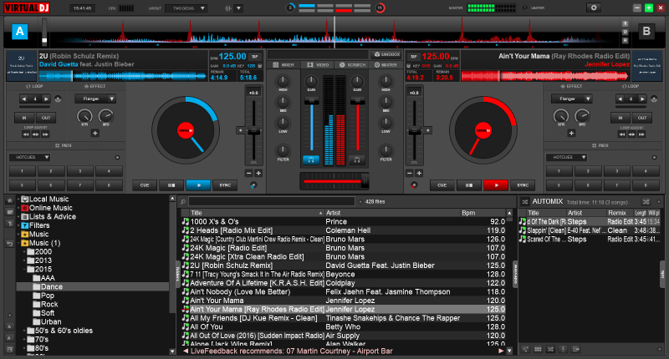The height and width of the screenshot is (359, 669).
Task: Collapse the 2015 folder
Action: (24, 269)
